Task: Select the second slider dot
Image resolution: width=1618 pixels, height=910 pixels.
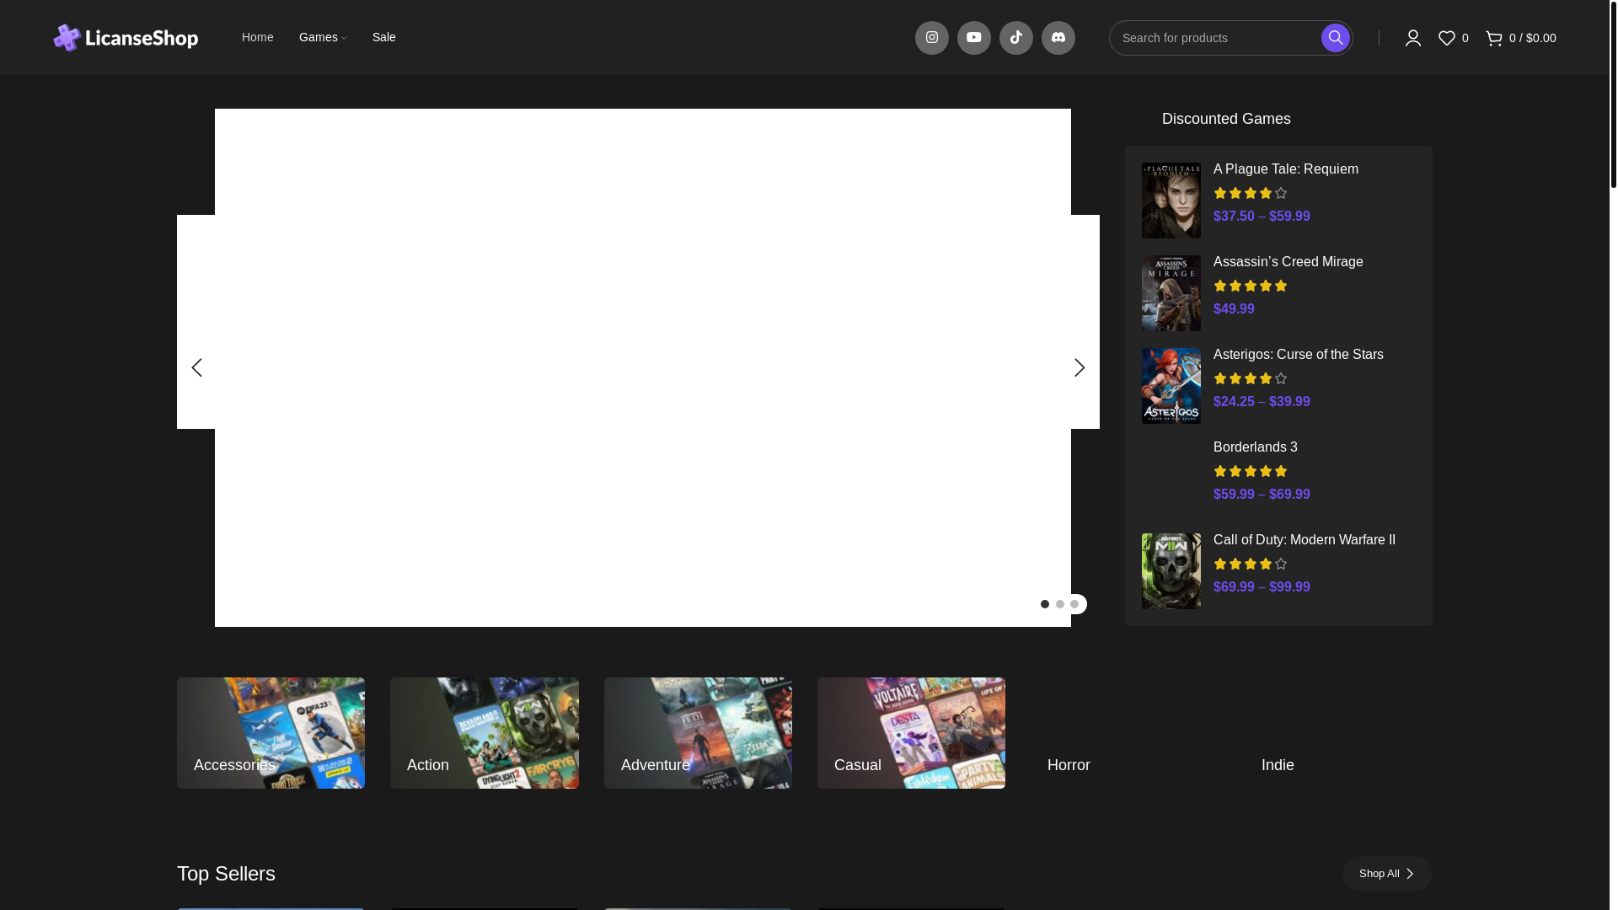Action: pyautogui.click(x=1060, y=604)
